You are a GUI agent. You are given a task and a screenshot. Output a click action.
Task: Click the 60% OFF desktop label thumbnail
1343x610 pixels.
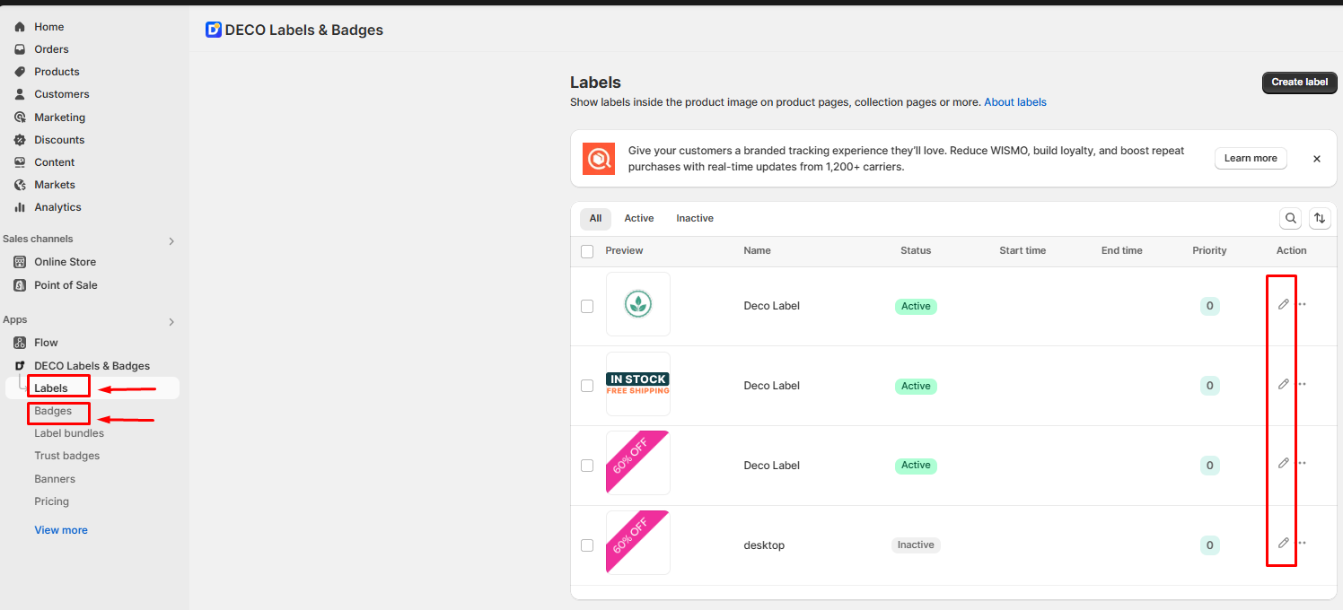[637, 542]
